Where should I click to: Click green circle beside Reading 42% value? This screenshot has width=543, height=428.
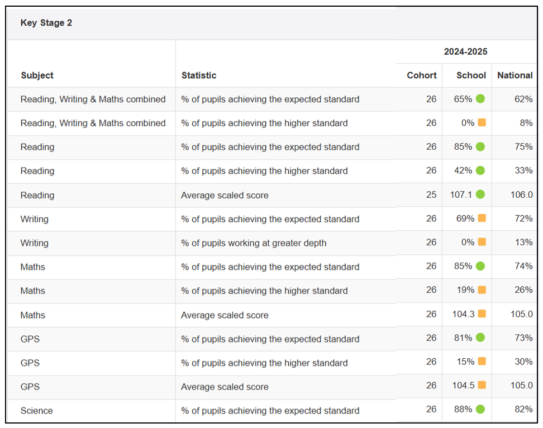click(x=480, y=170)
